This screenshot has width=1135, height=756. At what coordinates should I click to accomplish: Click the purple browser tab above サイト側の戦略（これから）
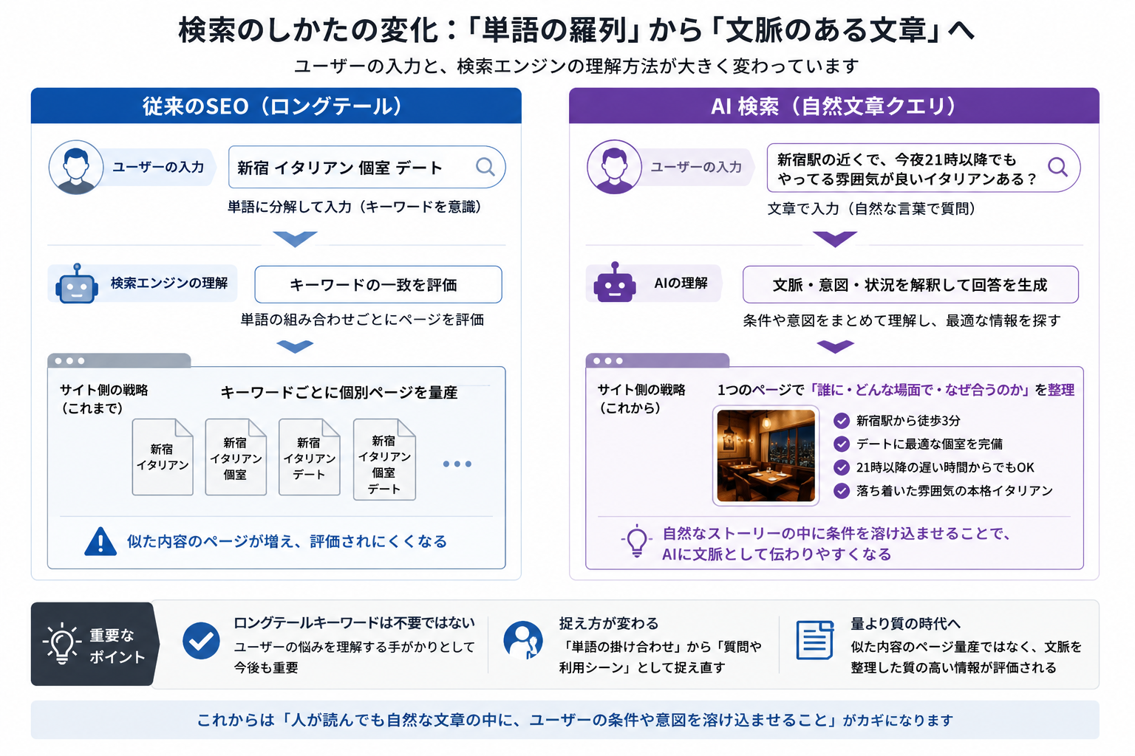pyautogui.click(x=658, y=360)
